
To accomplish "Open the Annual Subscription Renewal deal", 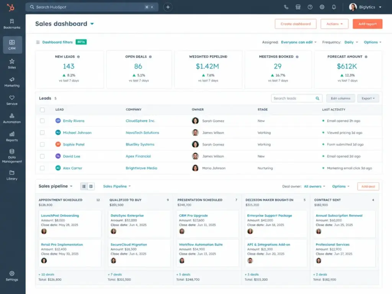I will (x=339, y=216).
